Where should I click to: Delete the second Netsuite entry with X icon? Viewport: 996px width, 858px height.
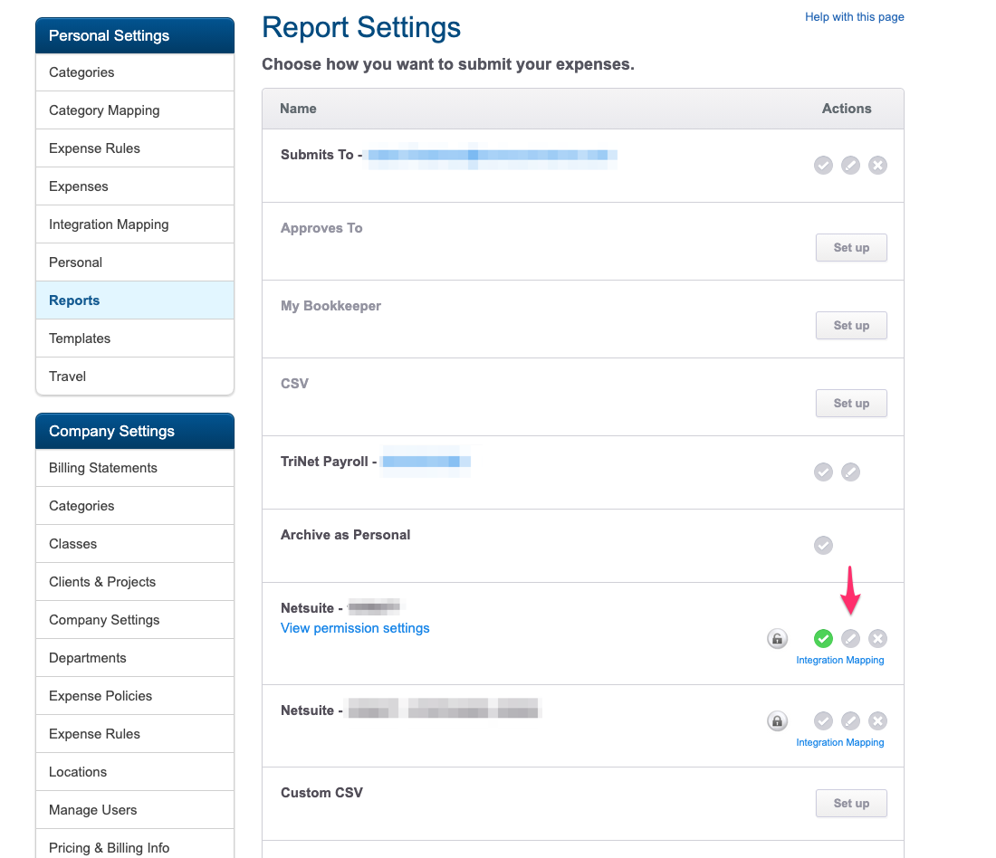click(x=877, y=721)
